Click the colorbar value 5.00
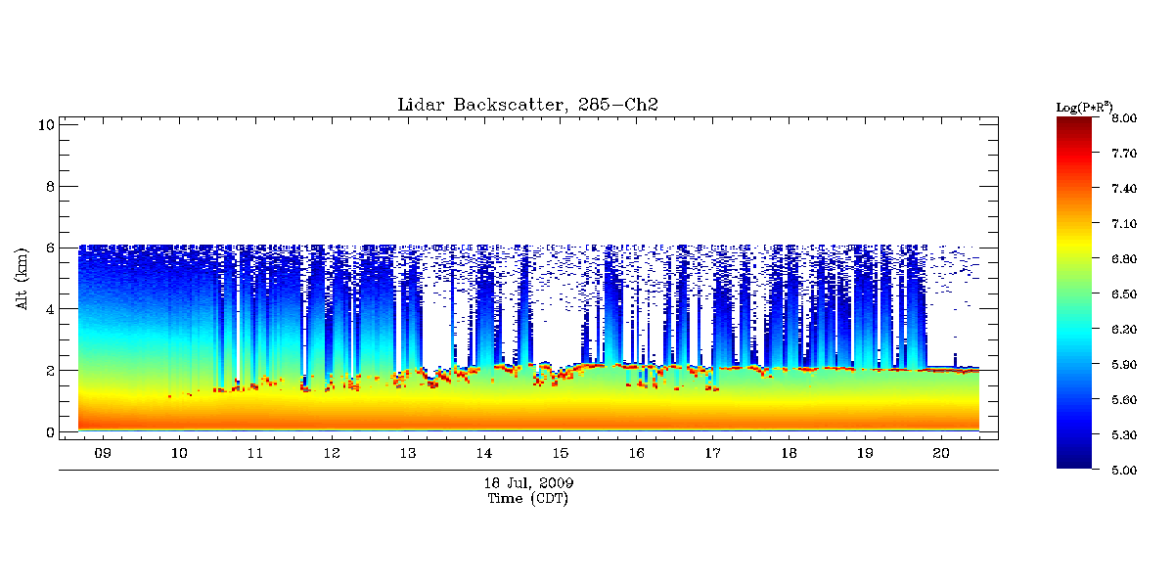Image resolution: width=1174 pixels, height=587 pixels. pyautogui.click(x=1123, y=471)
